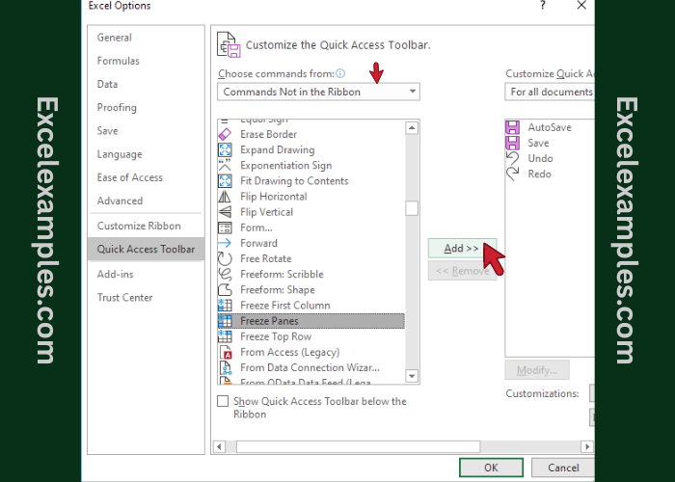The height and width of the screenshot is (482, 675).
Task: Click the help info icon beside Choose commands
Action: 339,73
